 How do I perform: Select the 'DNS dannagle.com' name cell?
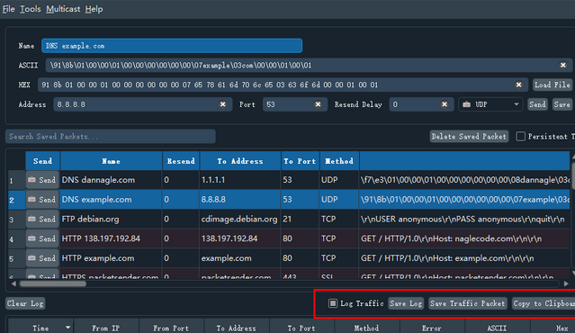(111, 180)
